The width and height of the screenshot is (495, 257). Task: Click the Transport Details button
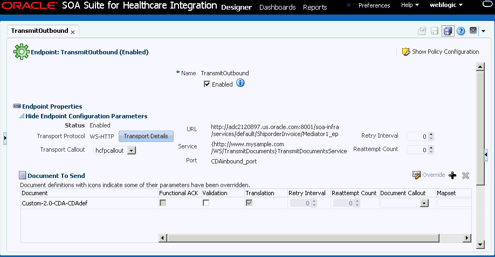point(146,136)
